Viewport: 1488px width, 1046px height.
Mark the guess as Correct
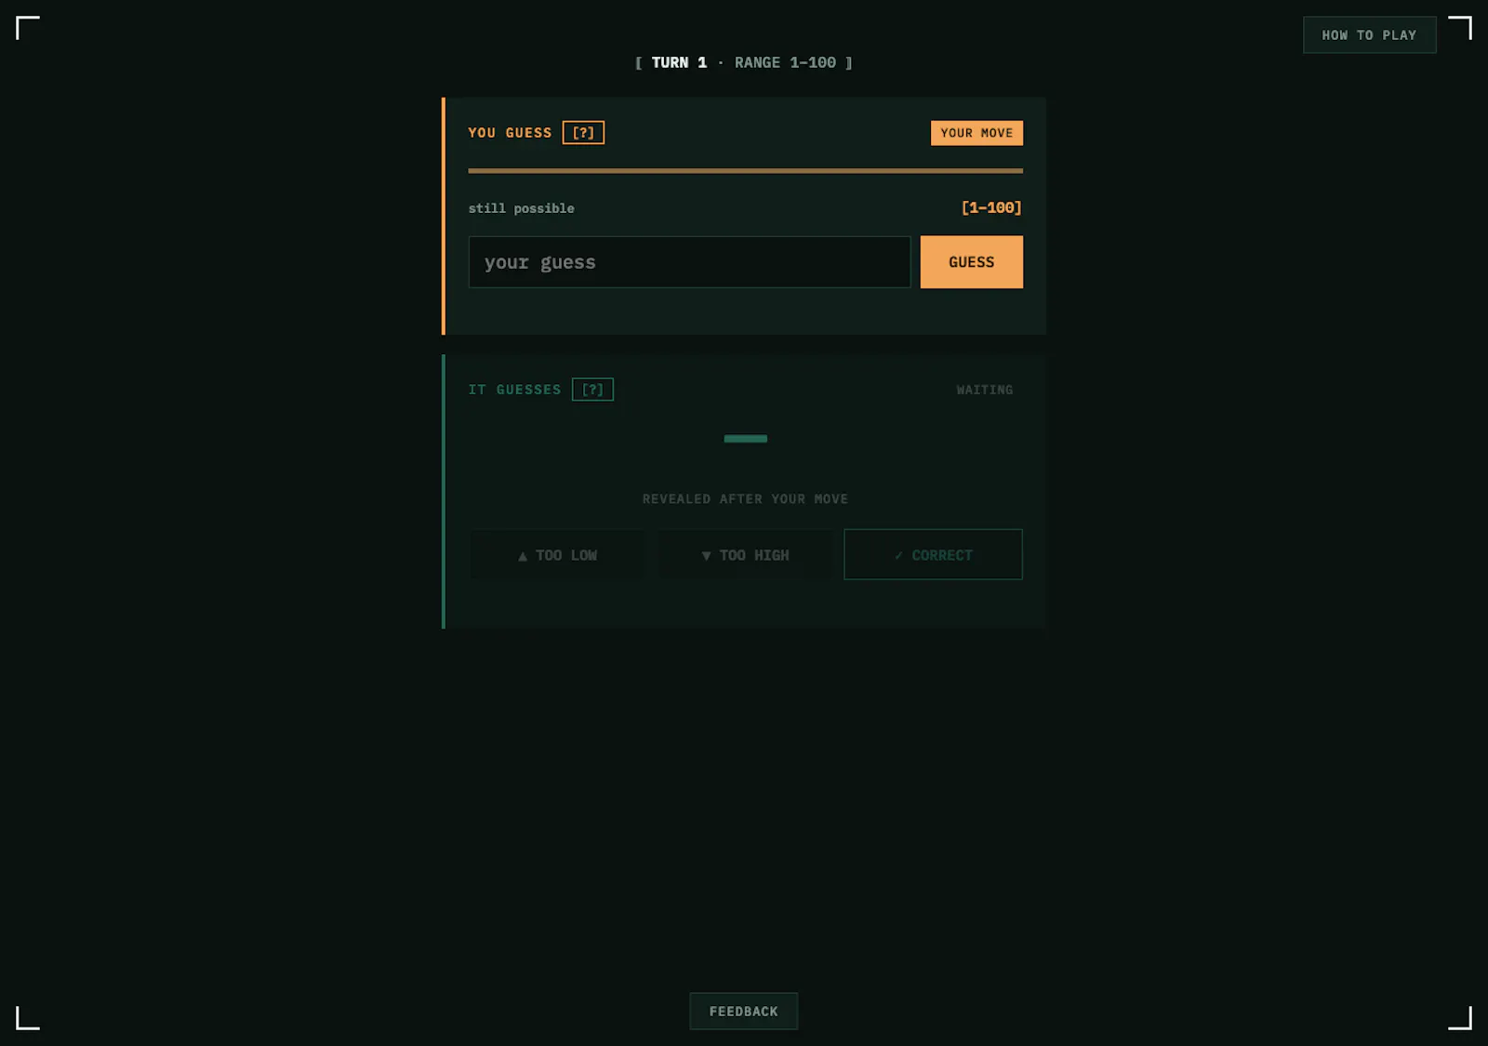point(933,555)
